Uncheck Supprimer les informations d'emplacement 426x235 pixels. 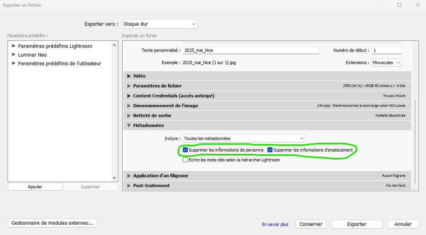270,150
